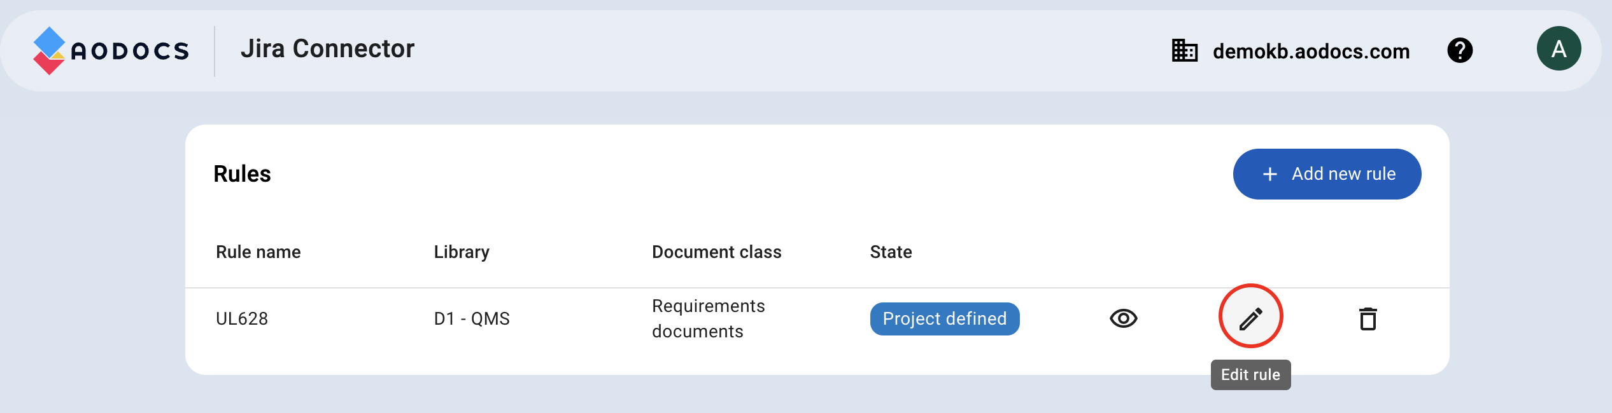This screenshot has height=413, width=1612.
Task: Click the Project defined state badge
Action: coord(944,319)
